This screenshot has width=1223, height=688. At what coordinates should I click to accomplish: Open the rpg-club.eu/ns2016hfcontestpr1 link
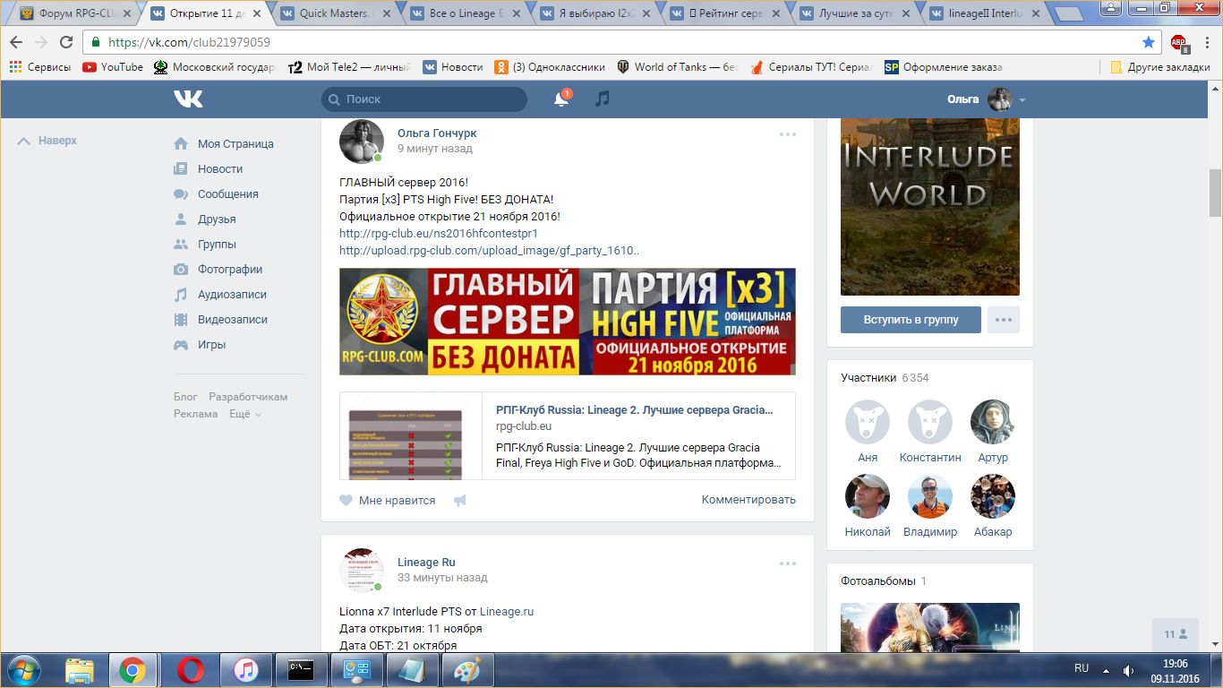tap(439, 234)
